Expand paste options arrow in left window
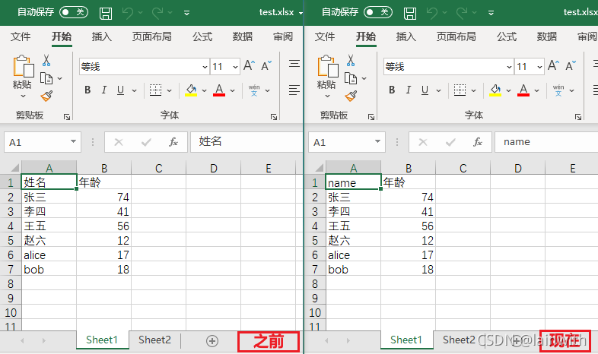The width and height of the screenshot is (598, 354). 23,96
